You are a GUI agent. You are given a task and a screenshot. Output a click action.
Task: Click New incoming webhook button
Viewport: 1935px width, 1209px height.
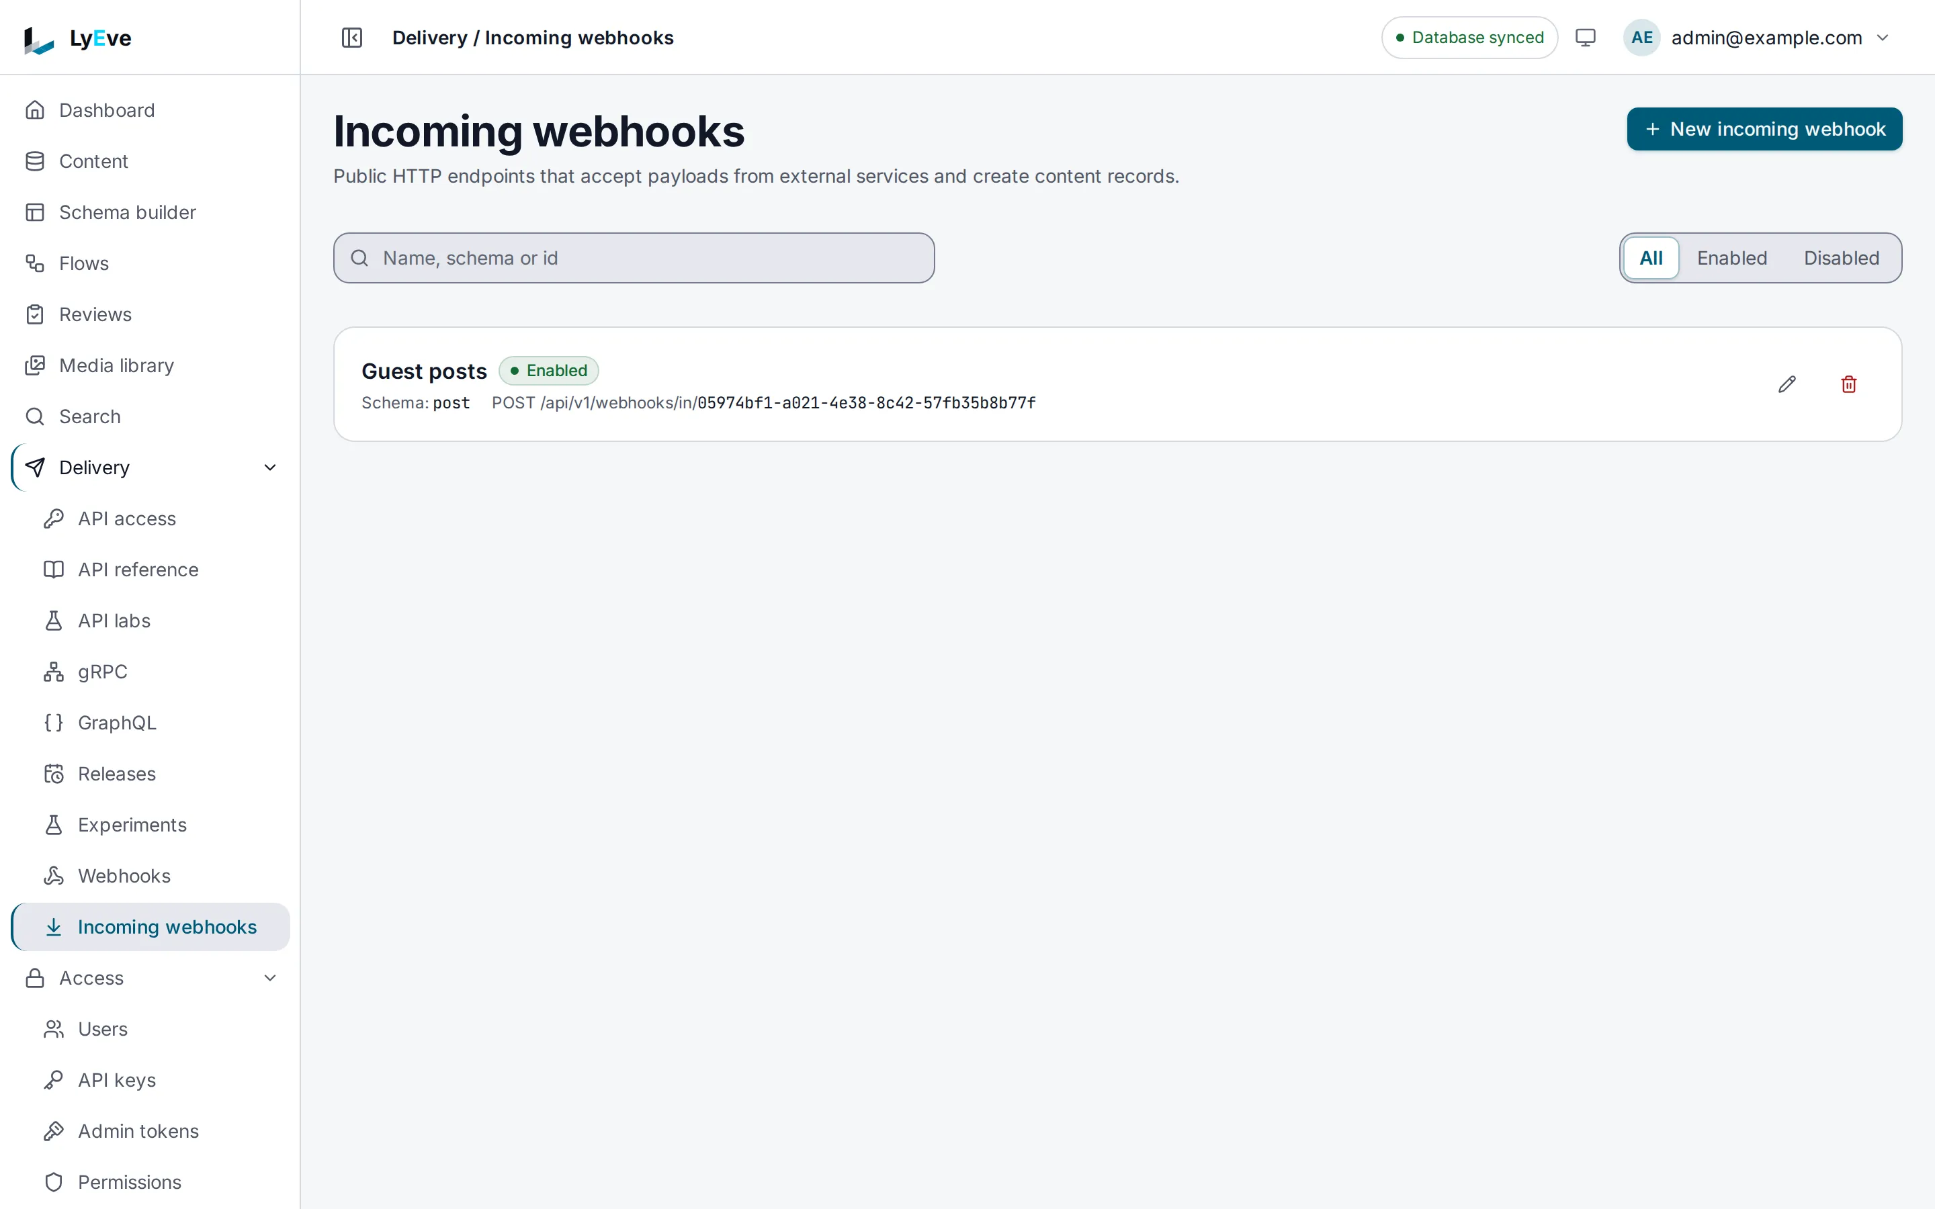1764,129
